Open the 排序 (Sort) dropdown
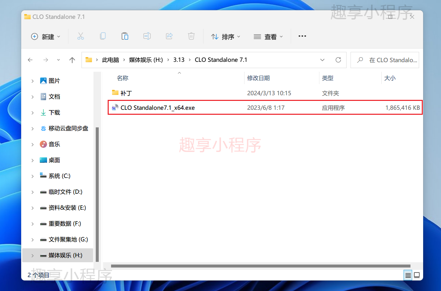The image size is (441, 291). 226,37
